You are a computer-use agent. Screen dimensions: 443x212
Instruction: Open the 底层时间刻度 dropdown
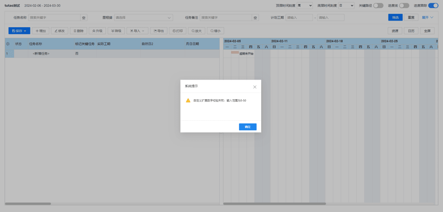click(346, 6)
